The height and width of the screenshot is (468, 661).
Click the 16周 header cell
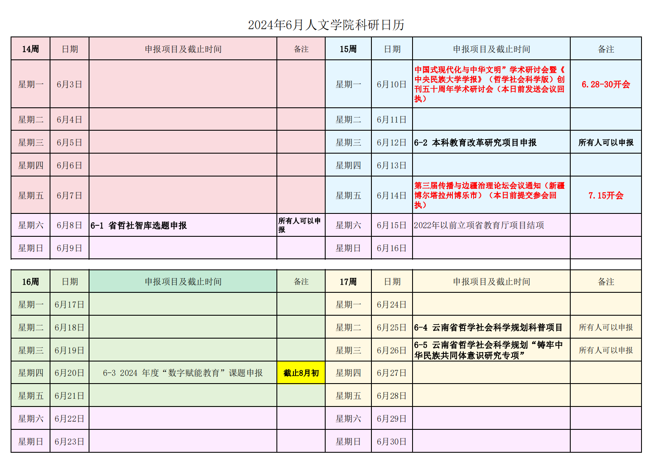pos(31,282)
